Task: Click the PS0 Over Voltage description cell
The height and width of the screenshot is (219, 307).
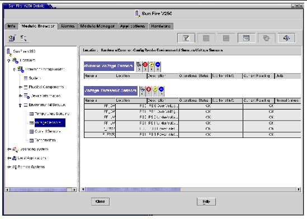Action: [163, 106]
